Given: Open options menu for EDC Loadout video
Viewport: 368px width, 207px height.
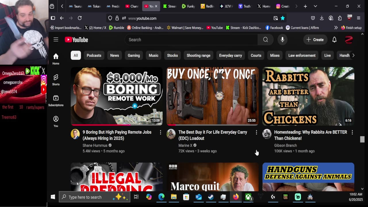Looking at the screenshot, I should click(x=256, y=132).
